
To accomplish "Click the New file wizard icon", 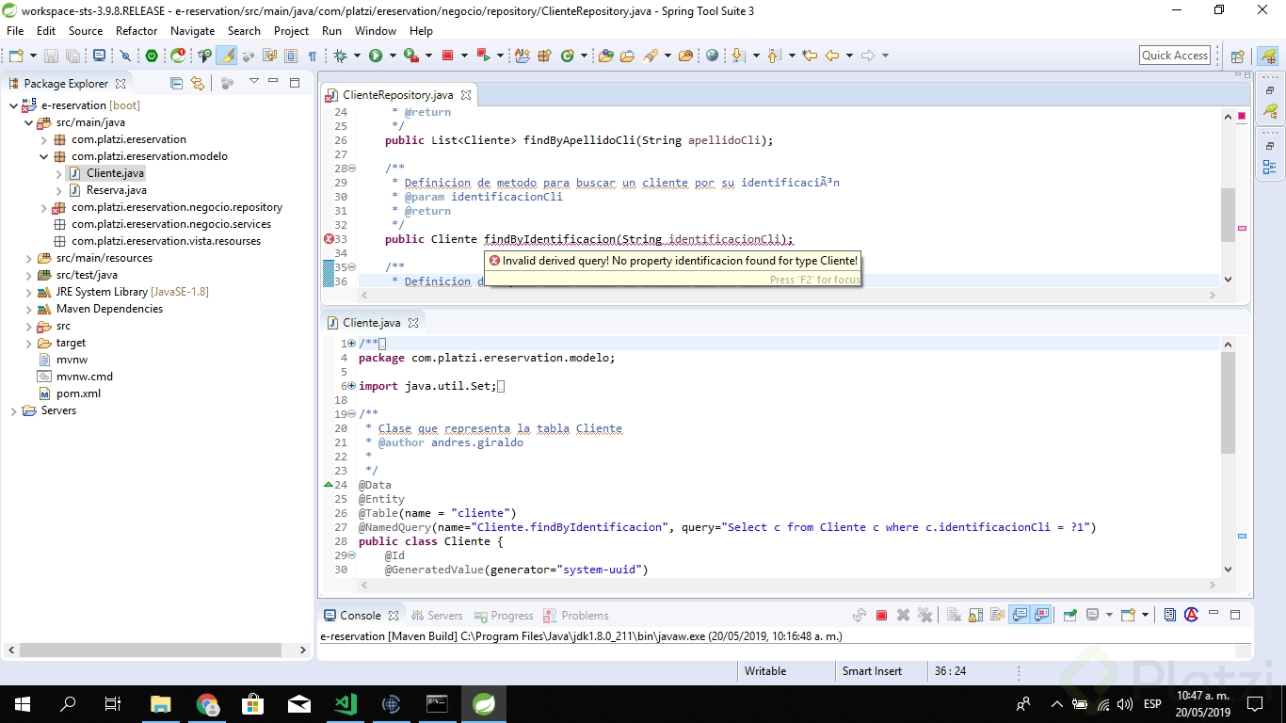I will (x=16, y=56).
